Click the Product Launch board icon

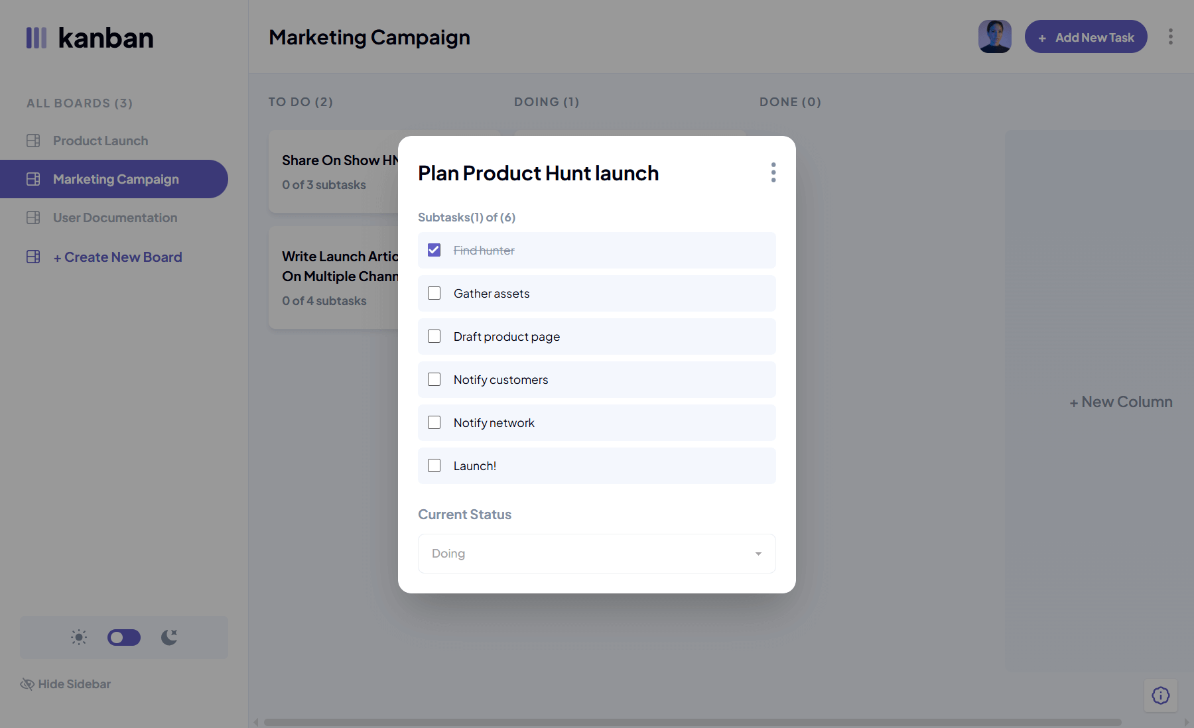click(x=33, y=140)
